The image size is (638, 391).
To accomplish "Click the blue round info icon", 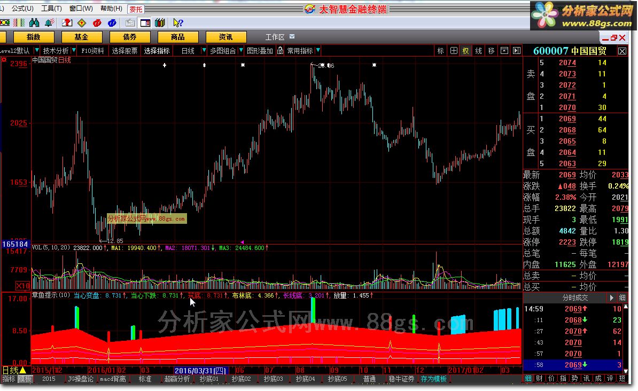I will [112, 23].
